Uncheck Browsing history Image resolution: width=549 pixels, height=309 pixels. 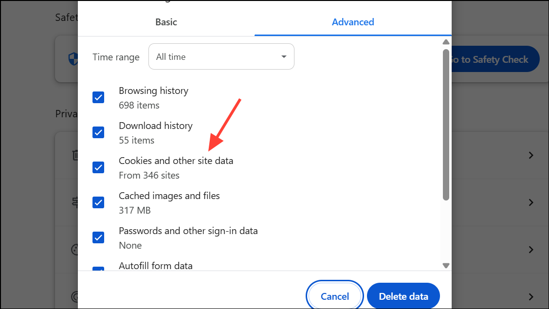[x=98, y=97]
